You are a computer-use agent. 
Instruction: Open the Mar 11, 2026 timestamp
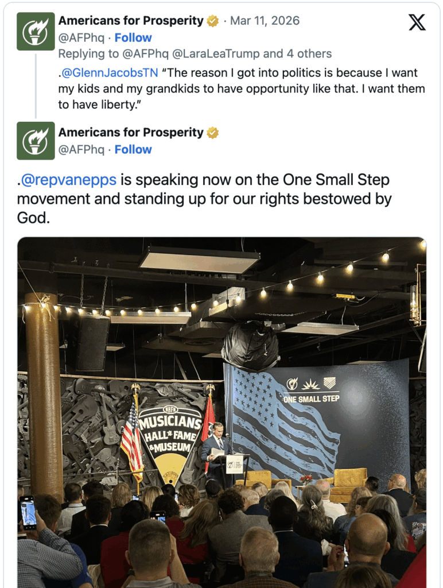[x=265, y=21]
